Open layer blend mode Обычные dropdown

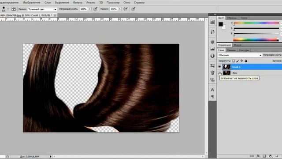(240, 55)
